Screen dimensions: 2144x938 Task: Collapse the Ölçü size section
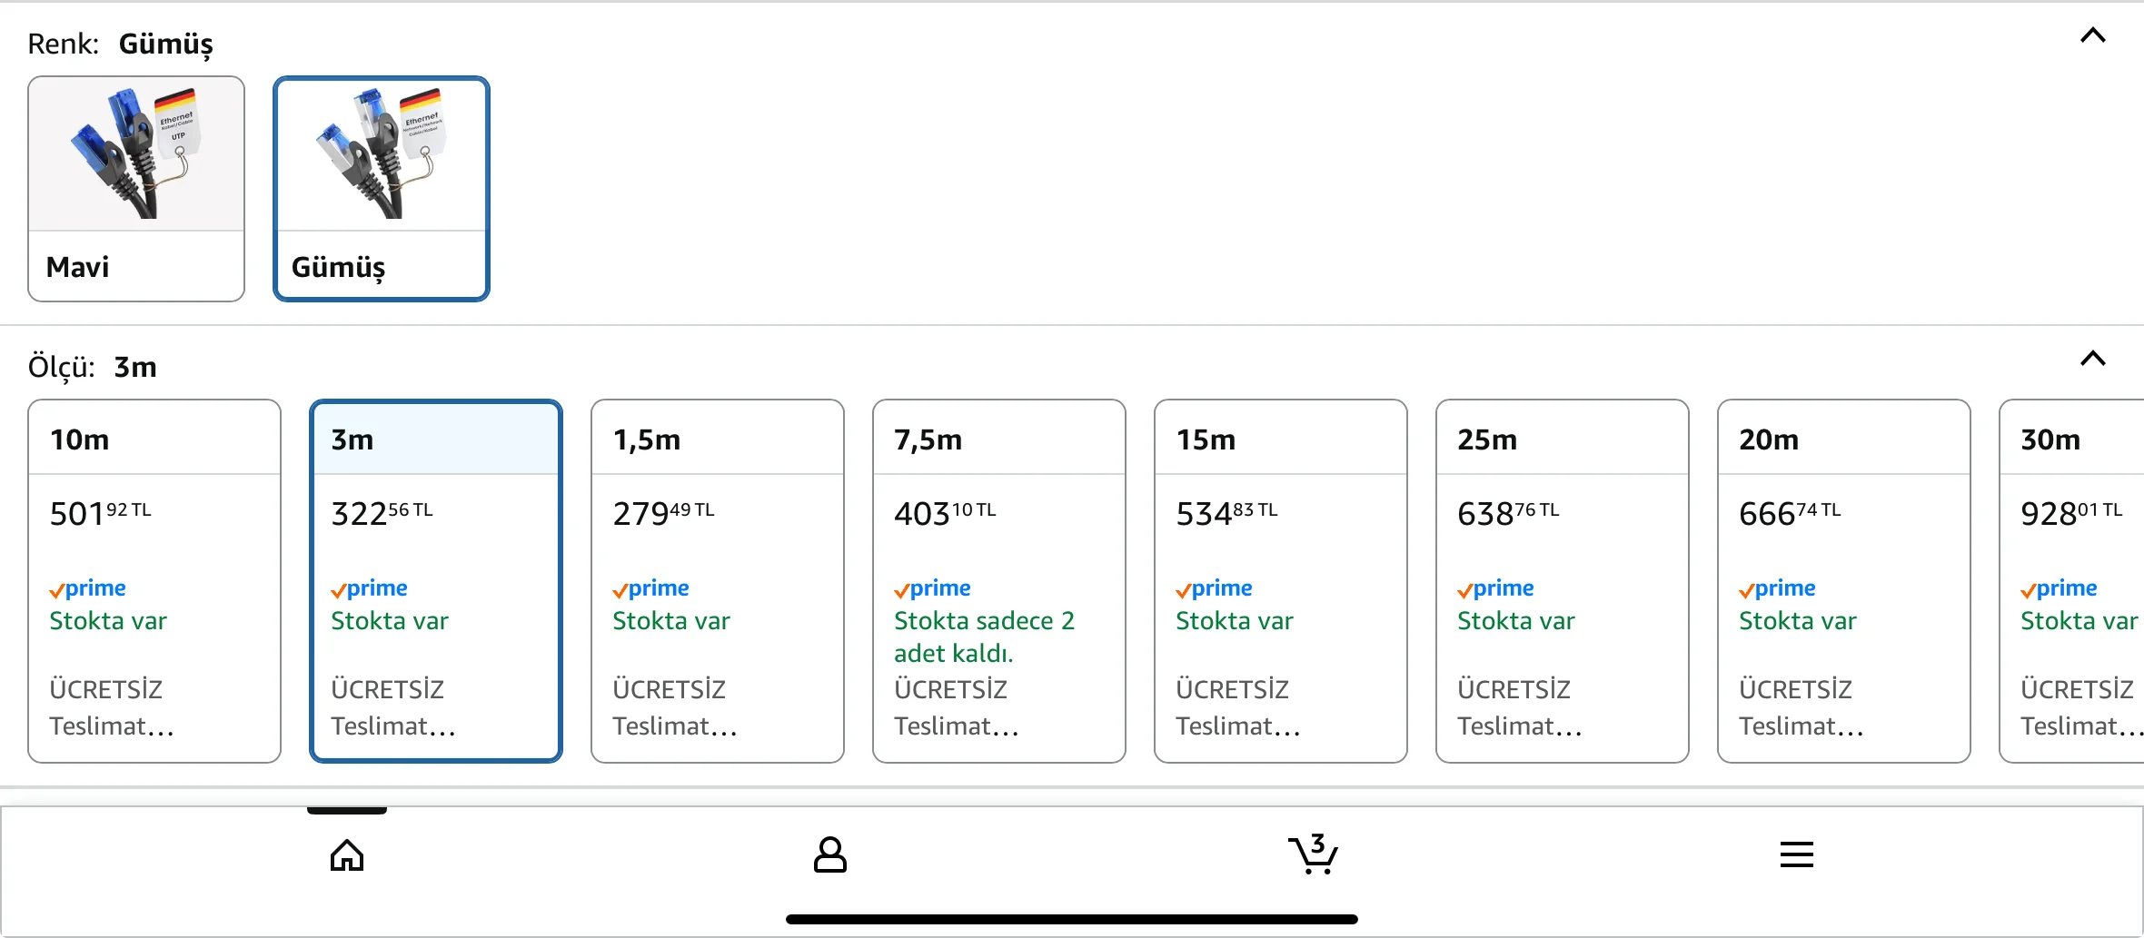(x=2092, y=359)
